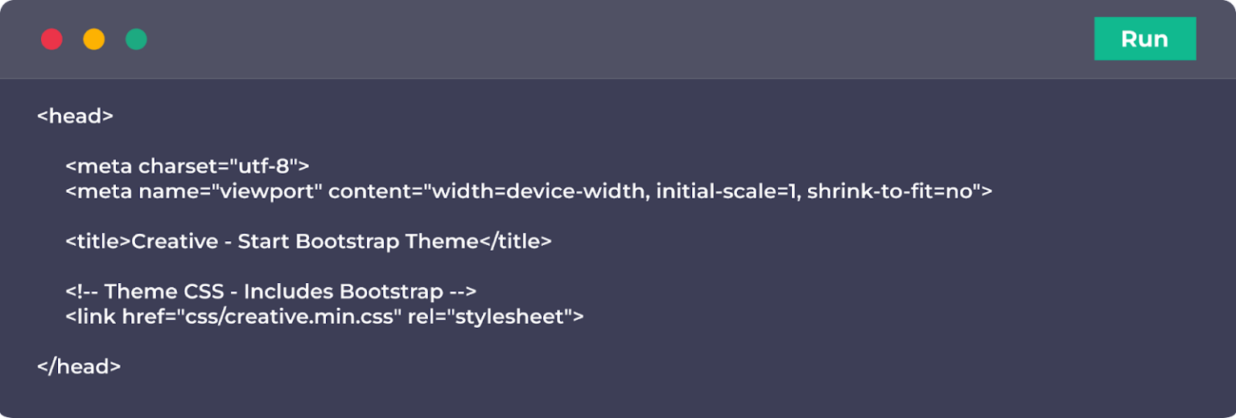Click the opening <title> tag
Screen dimensions: 1236x418
(98, 241)
